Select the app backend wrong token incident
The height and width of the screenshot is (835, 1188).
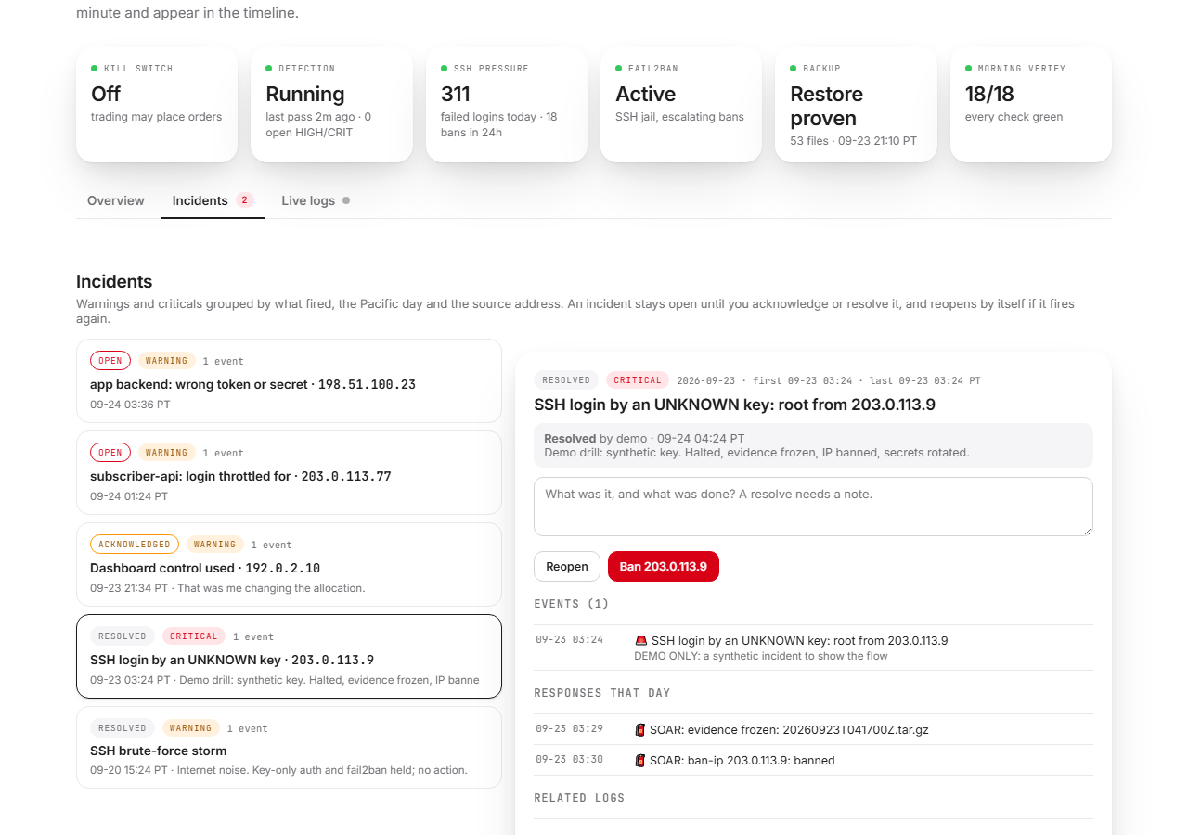coord(289,381)
